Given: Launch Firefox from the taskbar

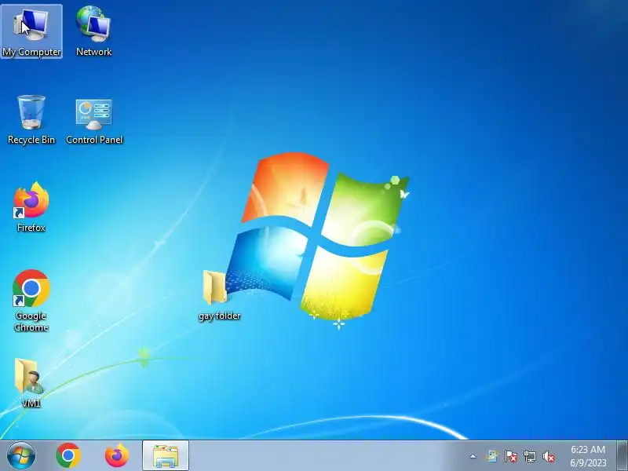Looking at the screenshot, I should point(117,455).
